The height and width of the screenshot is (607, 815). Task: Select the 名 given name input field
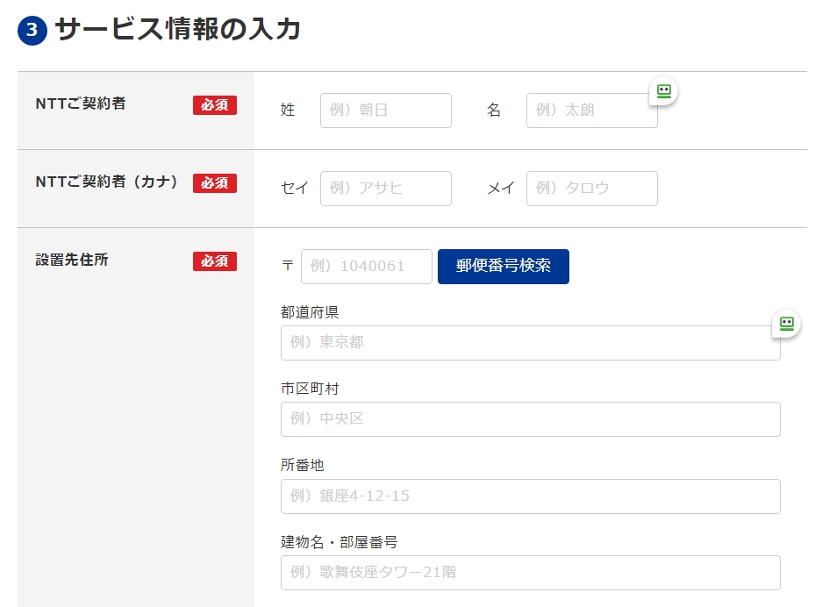pyautogui.click(x=591, y=111)
